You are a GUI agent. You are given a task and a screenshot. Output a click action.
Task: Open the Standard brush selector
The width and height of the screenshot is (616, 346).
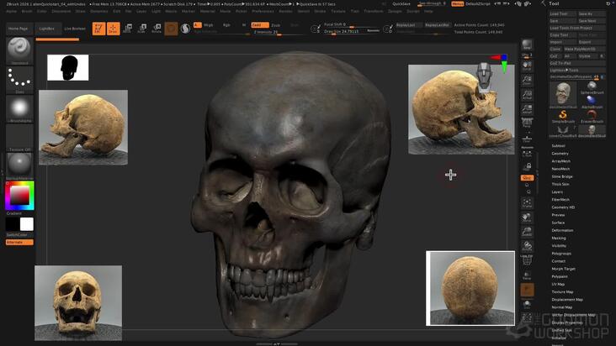click(19, 51)
